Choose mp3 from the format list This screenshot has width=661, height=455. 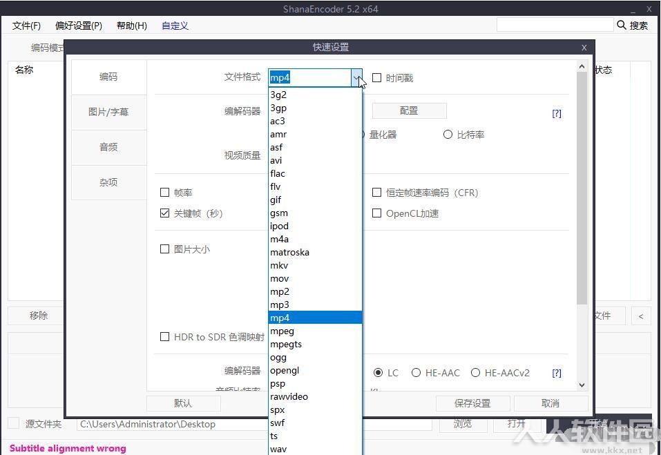(316, 304)
